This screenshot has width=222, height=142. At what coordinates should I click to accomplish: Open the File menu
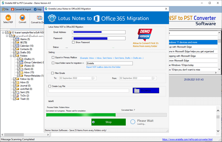[5, 9]
